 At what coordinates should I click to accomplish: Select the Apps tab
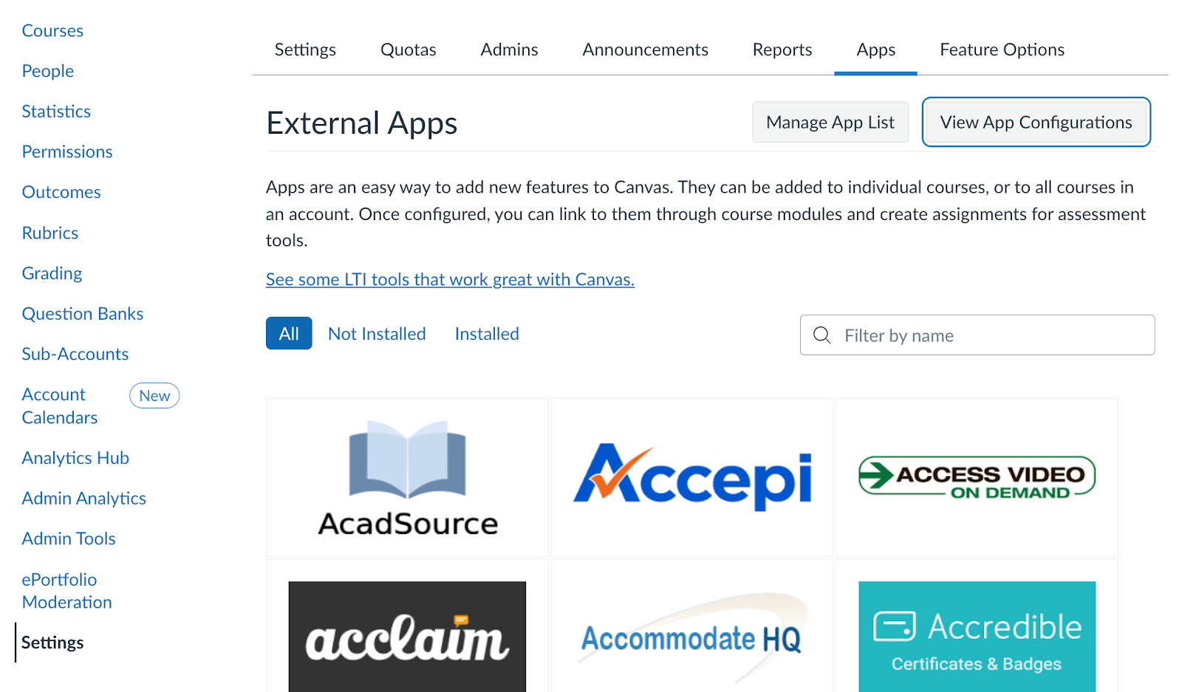click(875, 49)
